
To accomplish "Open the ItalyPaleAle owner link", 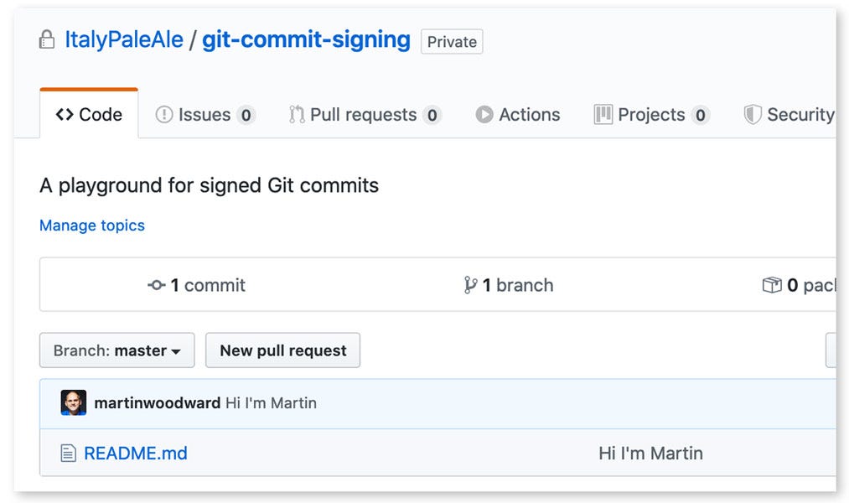I will point(124,39).
